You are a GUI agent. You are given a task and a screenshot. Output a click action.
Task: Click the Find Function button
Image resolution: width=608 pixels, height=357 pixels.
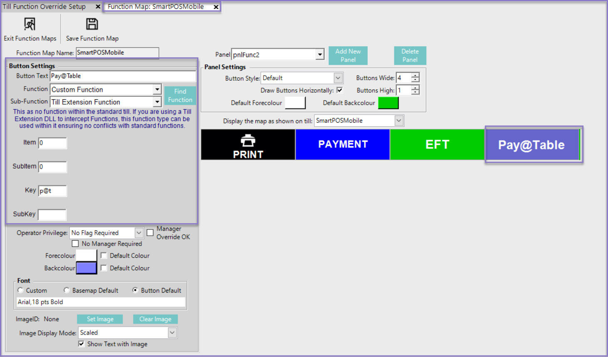180,96
